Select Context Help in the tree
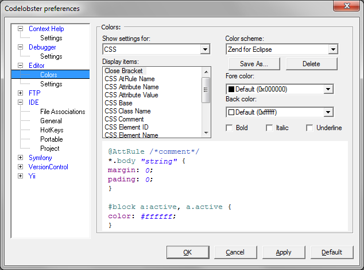Viewport: 364px width, 270px height. point(46,29)
